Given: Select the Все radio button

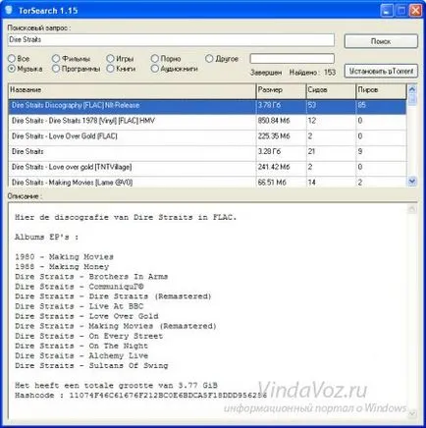Looking at the screenshot, I should coord(12,59).
